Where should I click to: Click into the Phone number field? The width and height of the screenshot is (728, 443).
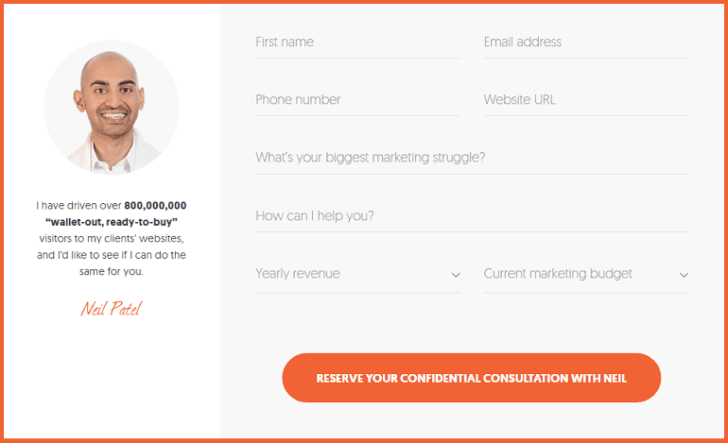[x=357, y=100]
